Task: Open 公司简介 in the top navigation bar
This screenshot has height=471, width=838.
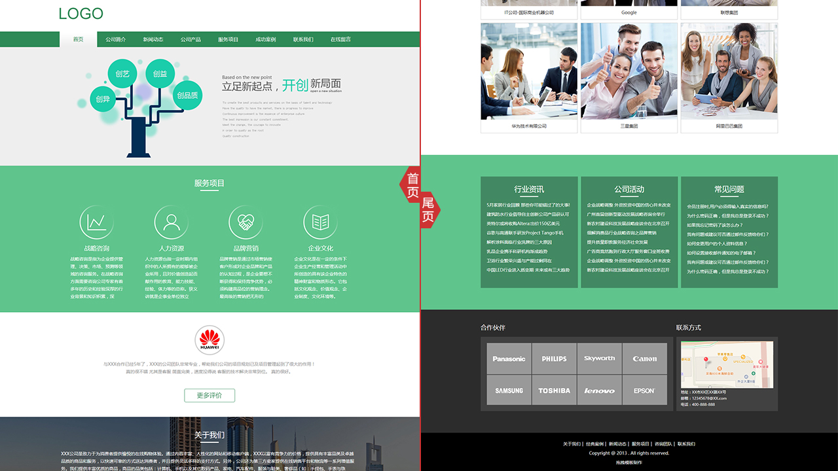Action: (116, 39)
